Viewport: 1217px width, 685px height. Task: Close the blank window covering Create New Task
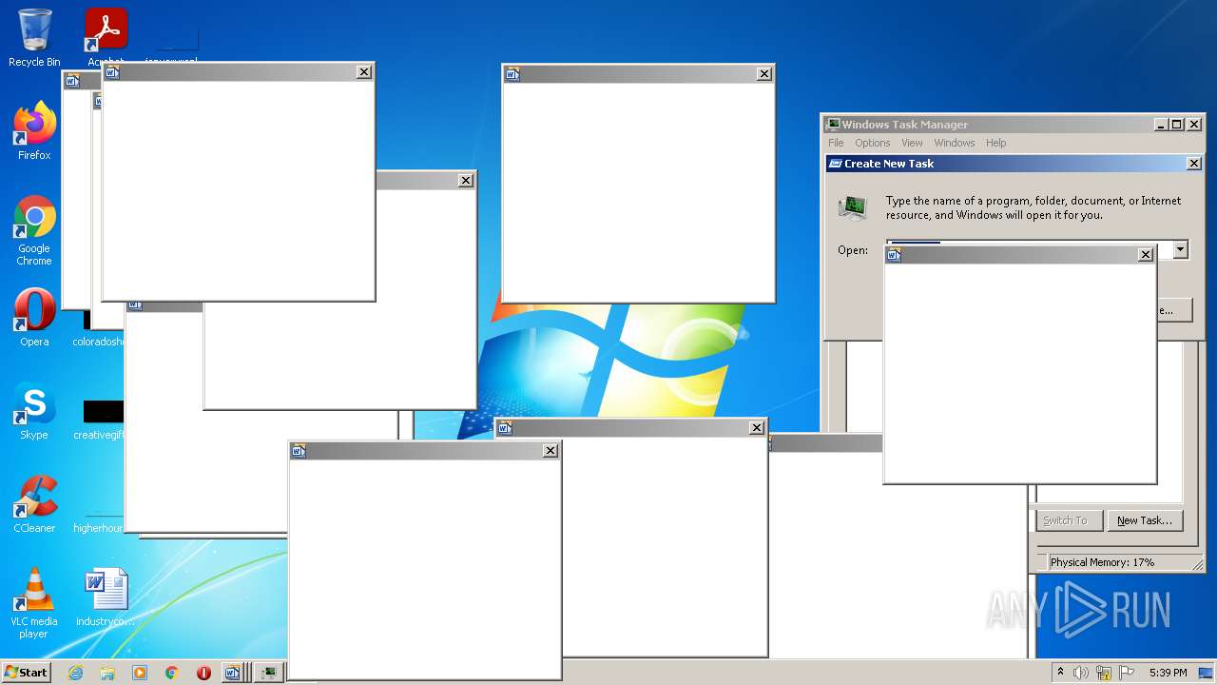coord(1146,254)
